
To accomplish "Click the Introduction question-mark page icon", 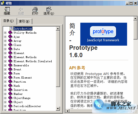I will (x=11, y=29).
